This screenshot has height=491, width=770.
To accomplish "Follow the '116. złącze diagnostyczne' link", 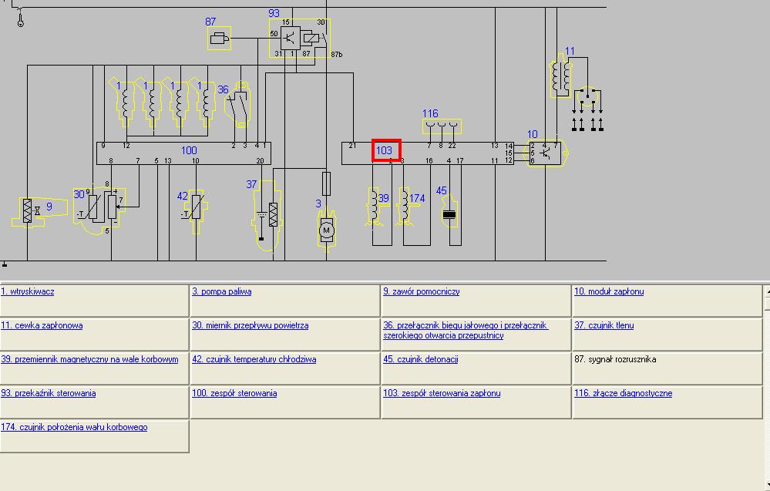I will click(623, 393).
